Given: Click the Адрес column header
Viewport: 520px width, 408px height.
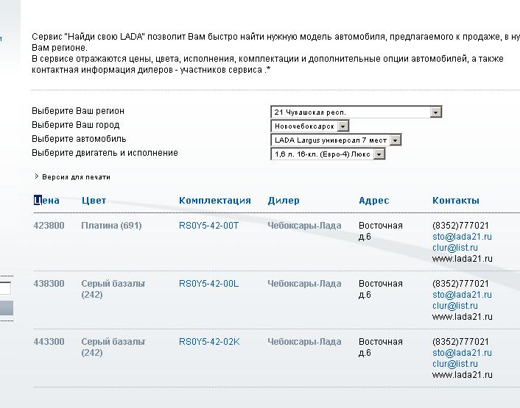Looking at the screenshot, I should [x=373, y=201].
